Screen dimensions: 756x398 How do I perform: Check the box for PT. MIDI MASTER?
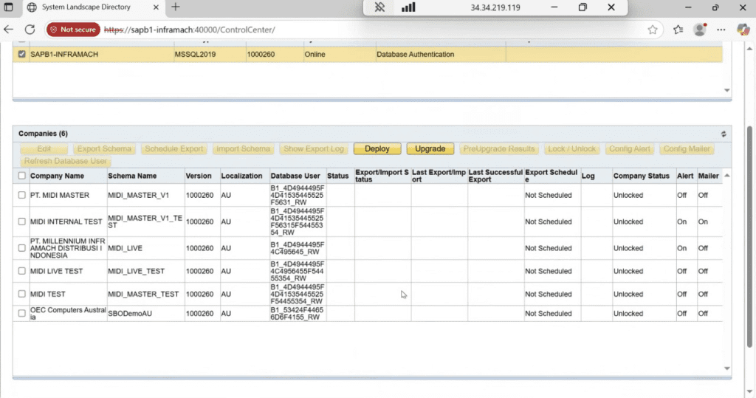coord(21,195)
